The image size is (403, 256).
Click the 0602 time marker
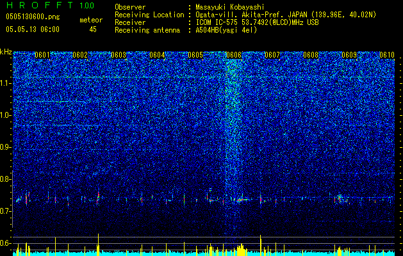pyautogui.click(x=80, y=55)
